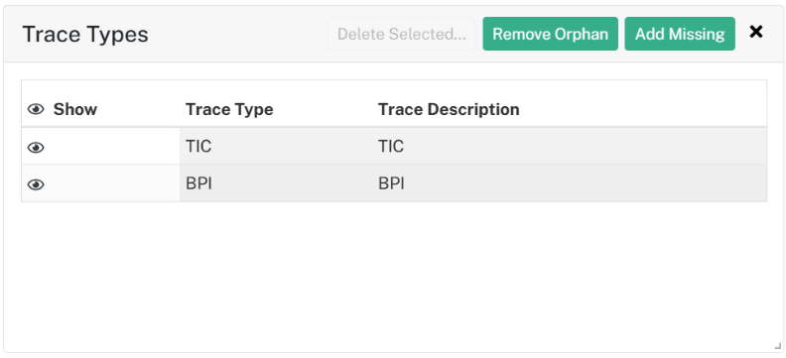
Task: Sort by the Trace Type column header
Action: point(229,109)
